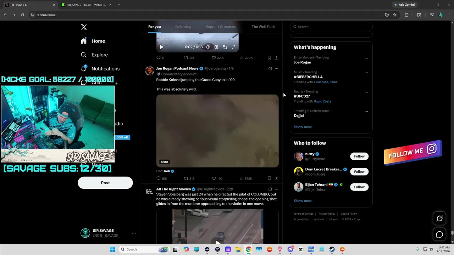
Task: Open more options for Dajjal trend
Action: tap(366, 112)
